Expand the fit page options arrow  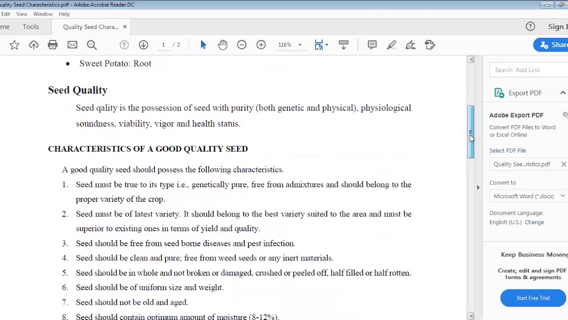[327, 45]
